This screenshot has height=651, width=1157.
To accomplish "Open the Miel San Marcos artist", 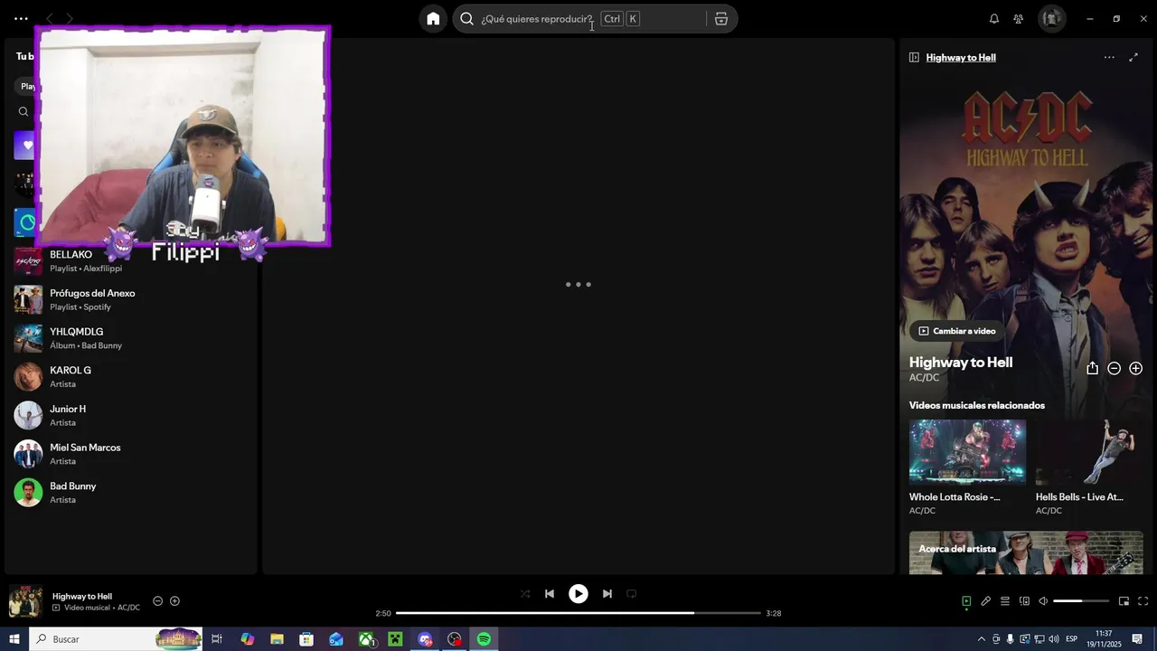I will click(131, 454).
